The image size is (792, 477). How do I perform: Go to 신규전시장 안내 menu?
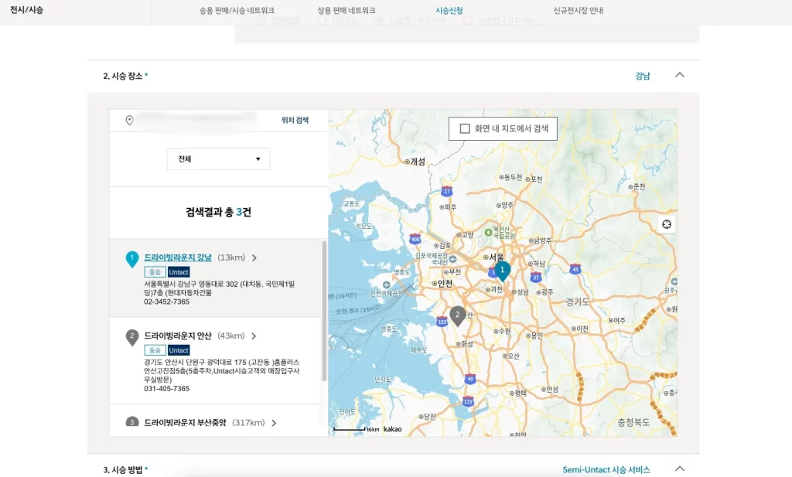(x=578, y=11)
